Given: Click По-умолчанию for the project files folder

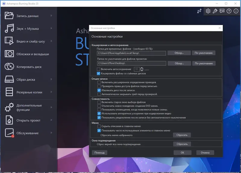Looking at the screenshot, I should tap(204, 63).
